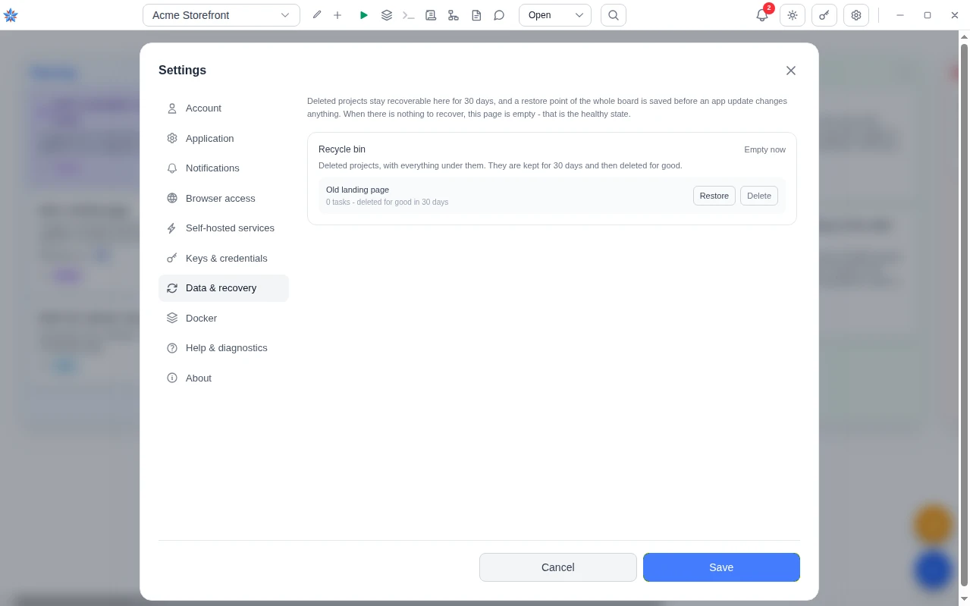Open the Notifications settings section

coord(224,168)
